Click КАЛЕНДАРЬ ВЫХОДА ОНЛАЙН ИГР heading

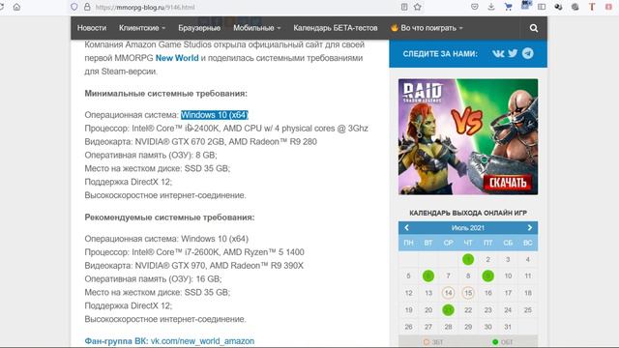point(468,213)
